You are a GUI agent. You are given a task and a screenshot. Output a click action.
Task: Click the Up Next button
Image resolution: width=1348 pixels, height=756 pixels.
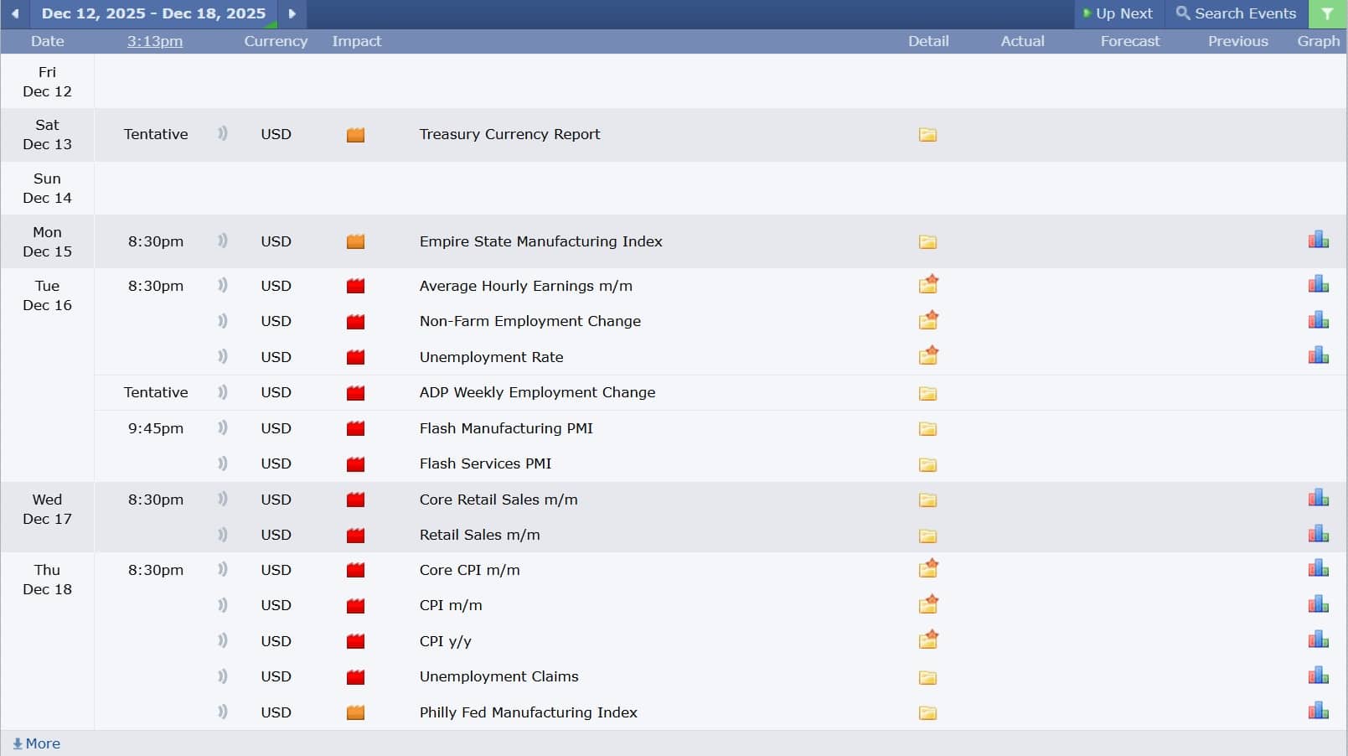(1118, 14)
